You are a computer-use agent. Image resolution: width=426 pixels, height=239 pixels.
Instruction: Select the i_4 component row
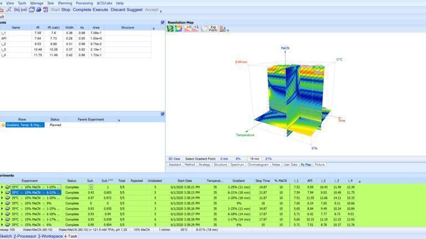75,55
